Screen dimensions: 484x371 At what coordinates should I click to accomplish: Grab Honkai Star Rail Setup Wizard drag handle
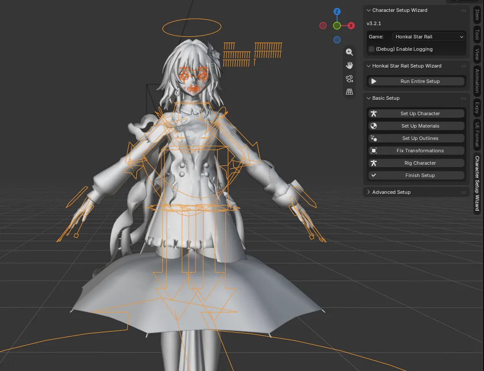(x=464, y=66)
